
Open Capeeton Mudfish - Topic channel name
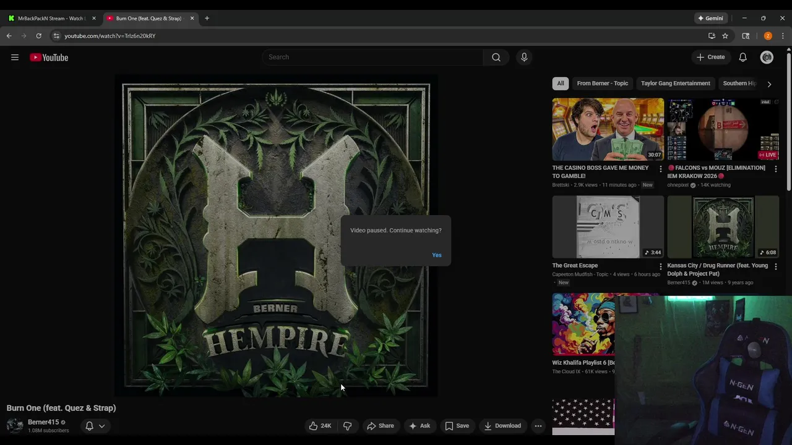click(x=580, y=274)
